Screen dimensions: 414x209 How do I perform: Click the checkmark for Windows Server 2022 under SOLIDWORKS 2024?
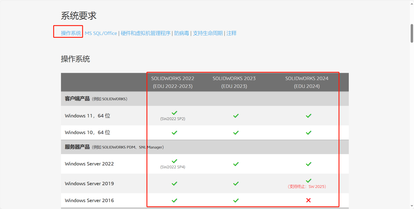(x=308, y=164)
